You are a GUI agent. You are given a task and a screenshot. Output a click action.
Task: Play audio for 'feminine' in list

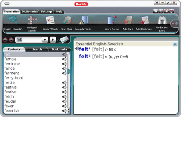[64, 64]
